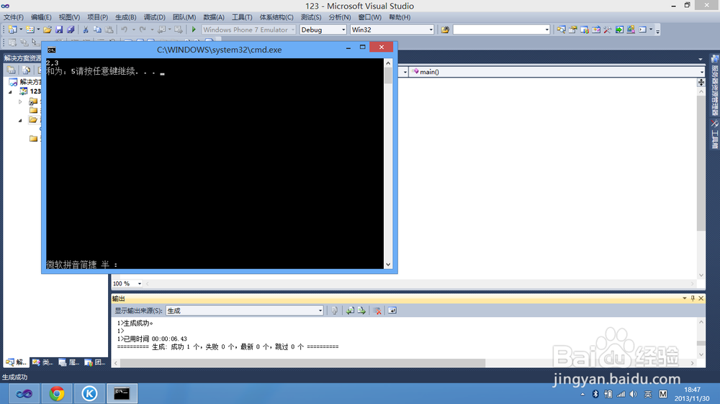
Task: Click the Find text input box
Action: pos(499,29)
